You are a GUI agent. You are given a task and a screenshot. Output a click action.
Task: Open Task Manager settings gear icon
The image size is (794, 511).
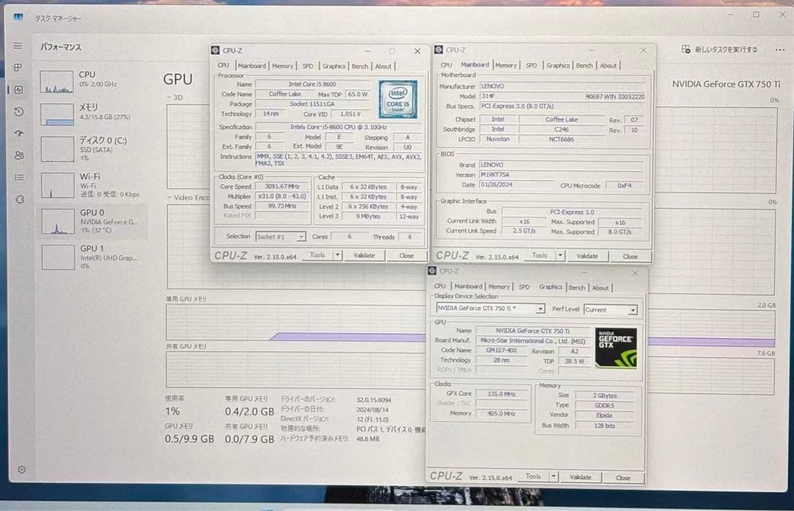tap(21, 469)
